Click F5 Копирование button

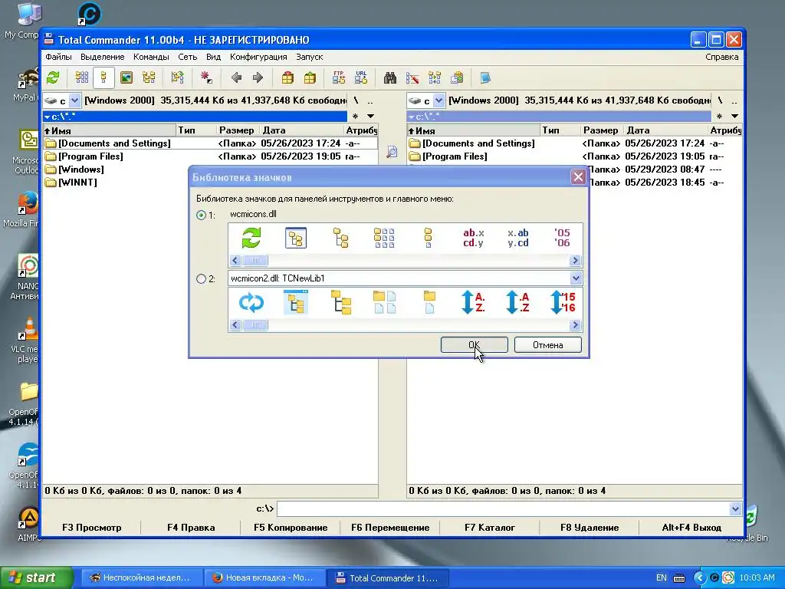pos(291,528)
